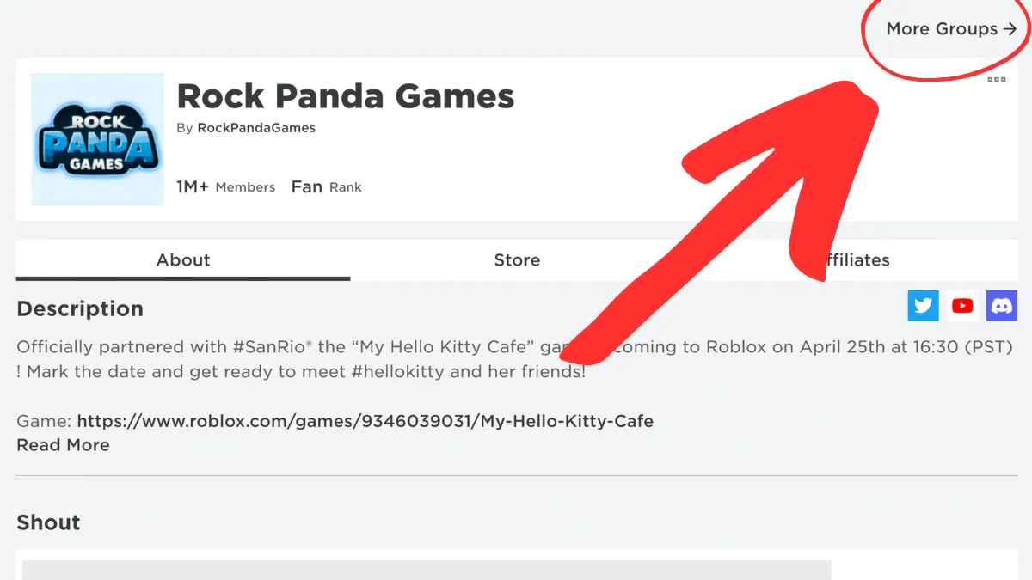Screen dimensions: 1032x580
Task: Open the Discord social icon
Action: [1001, 305]
